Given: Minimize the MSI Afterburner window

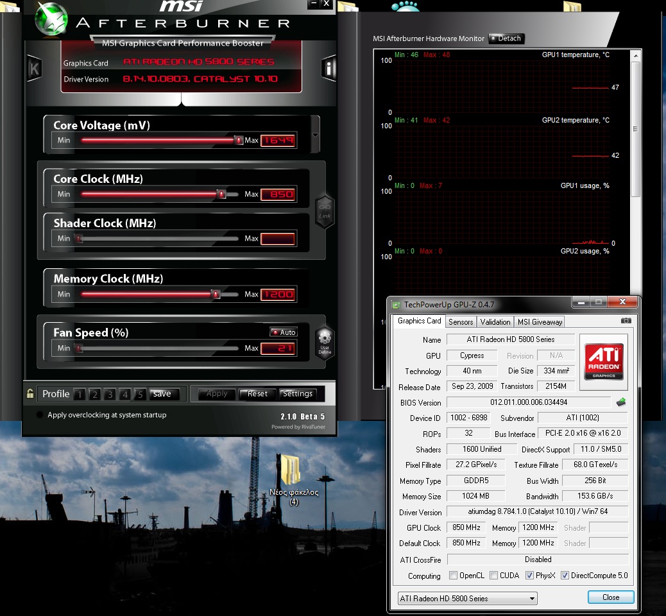Looking at the screenshot, I should tap(314, 4).
